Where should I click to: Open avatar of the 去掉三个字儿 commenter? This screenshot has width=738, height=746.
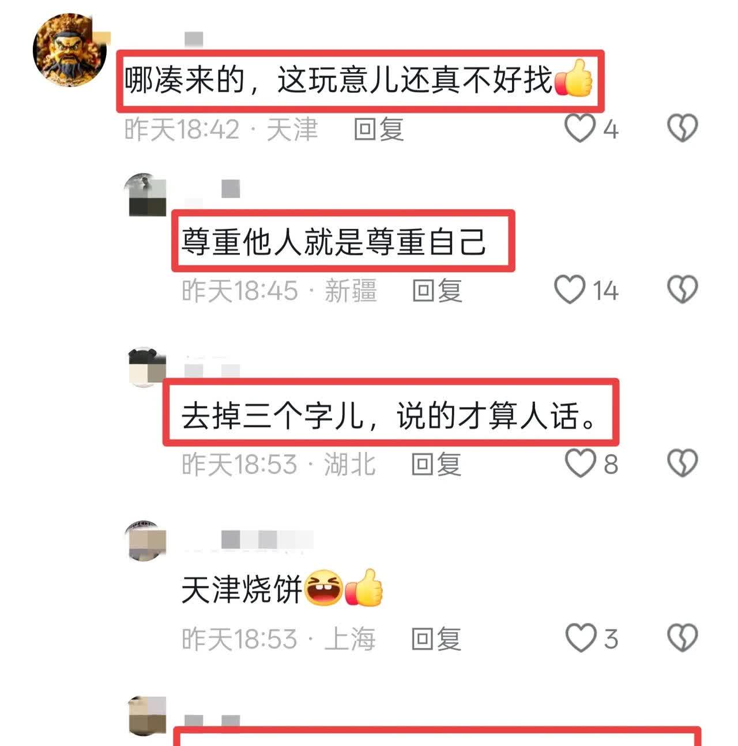click(146, 367)
